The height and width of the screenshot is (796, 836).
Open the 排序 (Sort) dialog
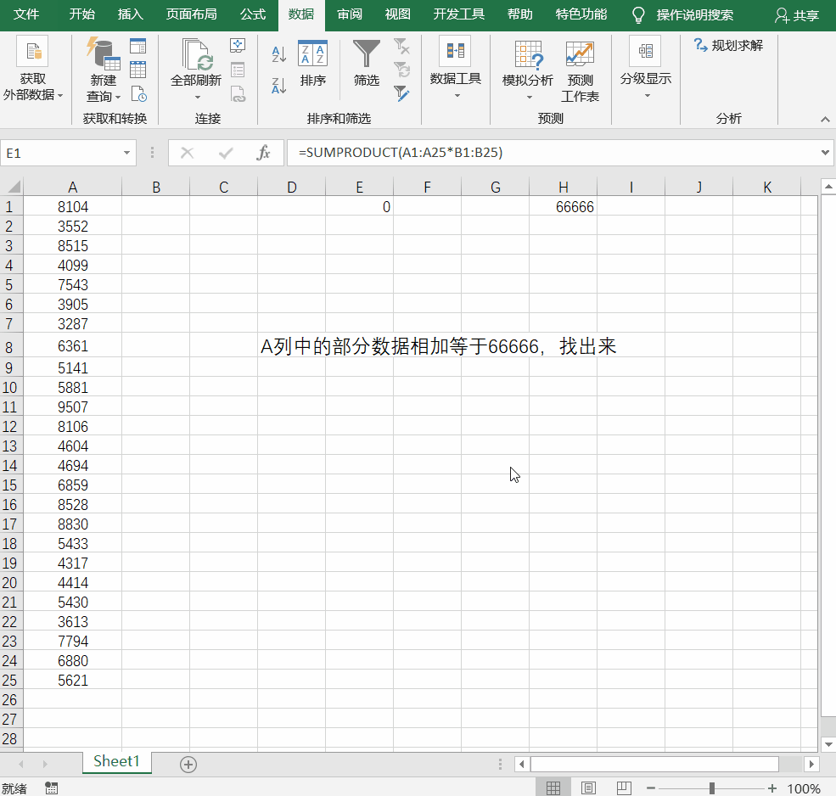point(312,64)
